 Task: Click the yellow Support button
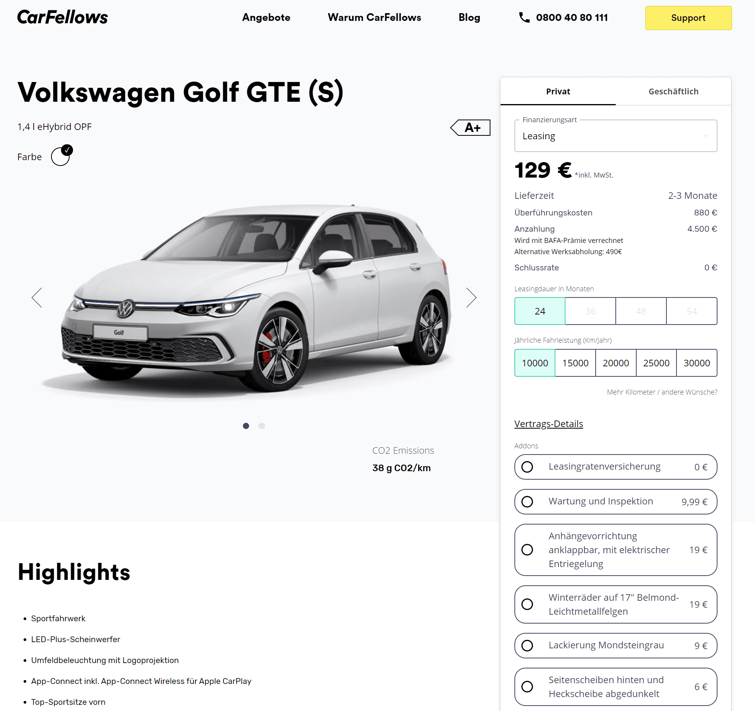(x=688, y=18)
